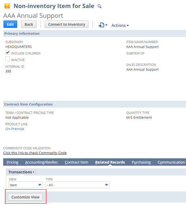Image resolution: width=186 pixels, height=207 pixels.
Task: Toggle the Include Children checkbox
Action: (8, 52)
